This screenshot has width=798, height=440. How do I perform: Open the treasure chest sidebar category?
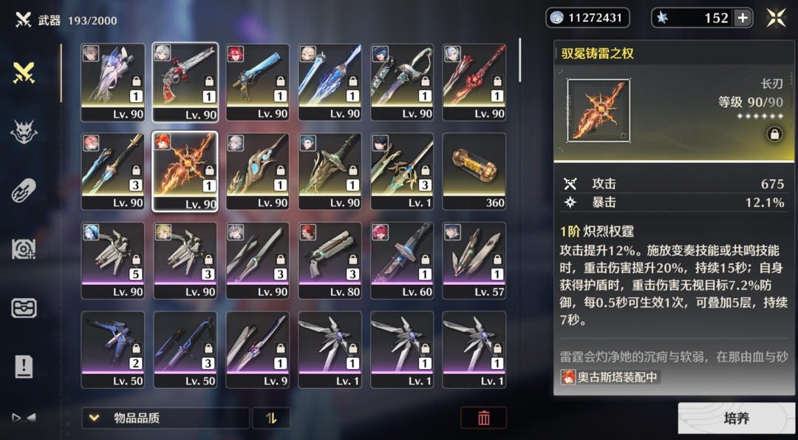click(x=24, y=308)
